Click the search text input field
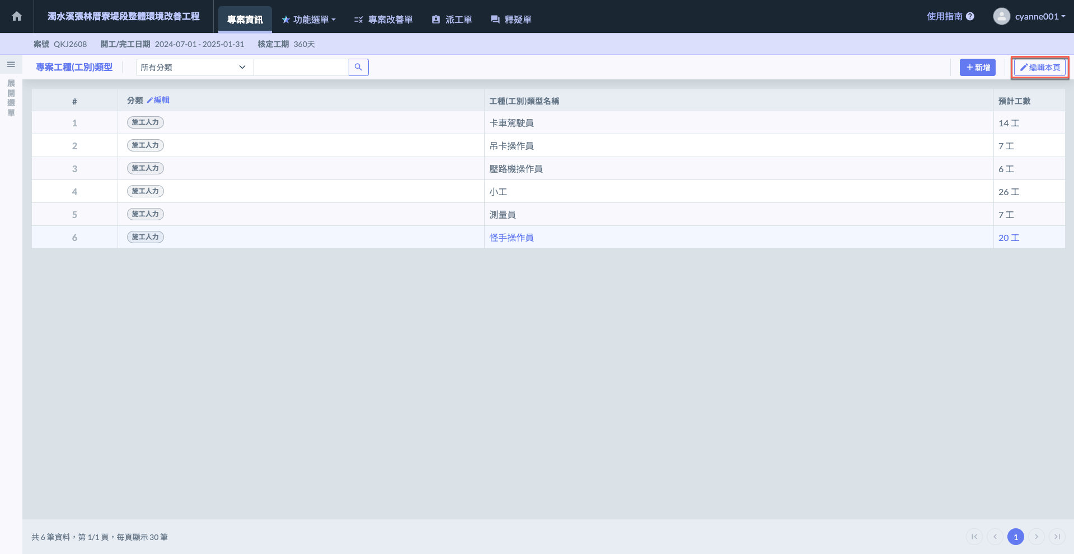1074x554 pixels. pyautogui.click(x=301, y=67)
